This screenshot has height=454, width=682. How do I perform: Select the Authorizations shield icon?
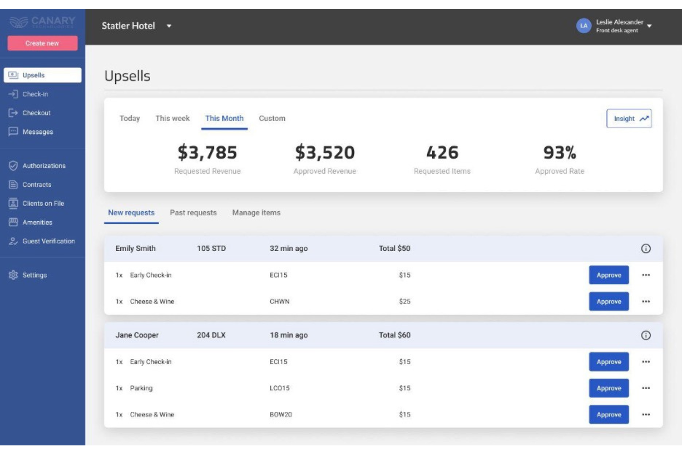[x=13, y=166]
